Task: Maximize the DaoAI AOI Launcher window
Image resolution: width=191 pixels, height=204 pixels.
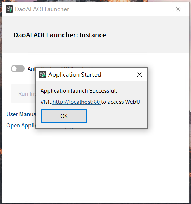Action: (156, 9)
